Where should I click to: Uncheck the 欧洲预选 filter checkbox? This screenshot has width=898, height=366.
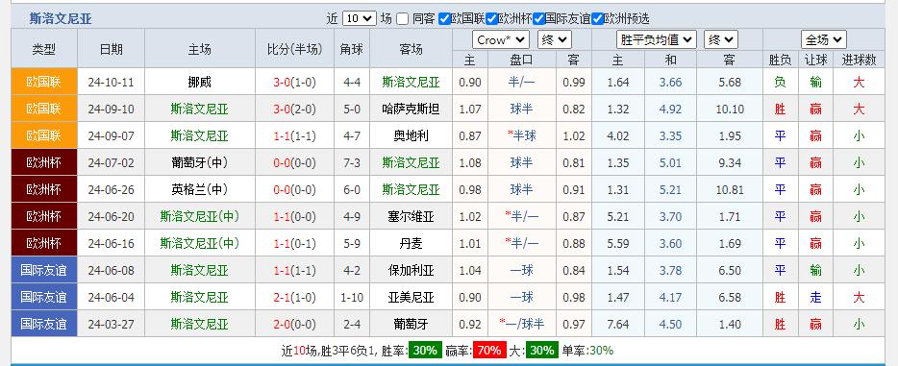[x=597, y=19]
